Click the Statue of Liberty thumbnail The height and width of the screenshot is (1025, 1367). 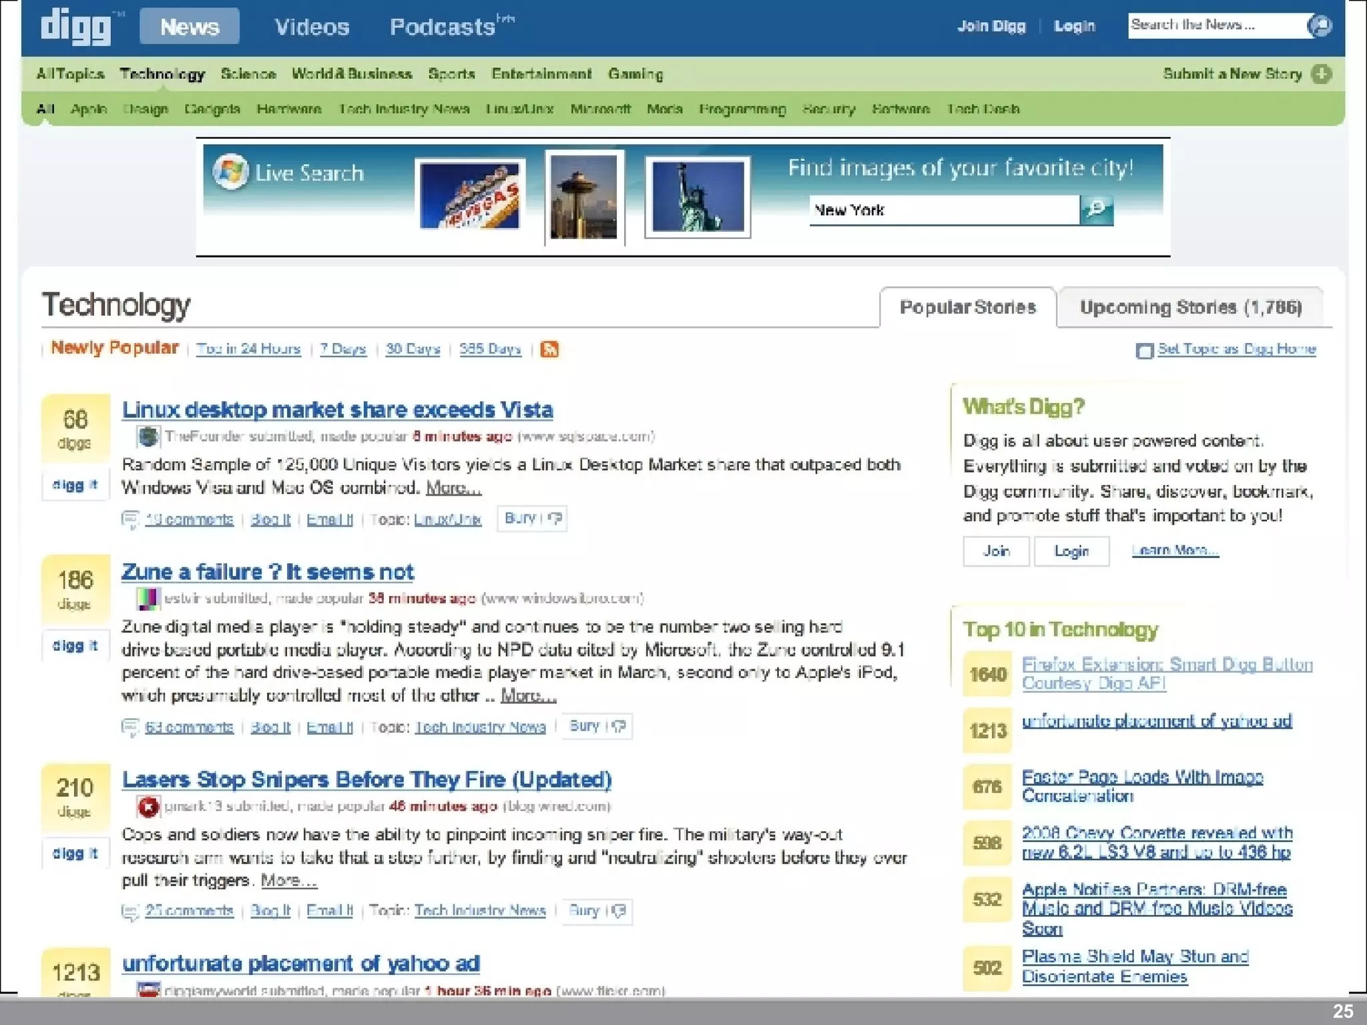tap(698, 197)
